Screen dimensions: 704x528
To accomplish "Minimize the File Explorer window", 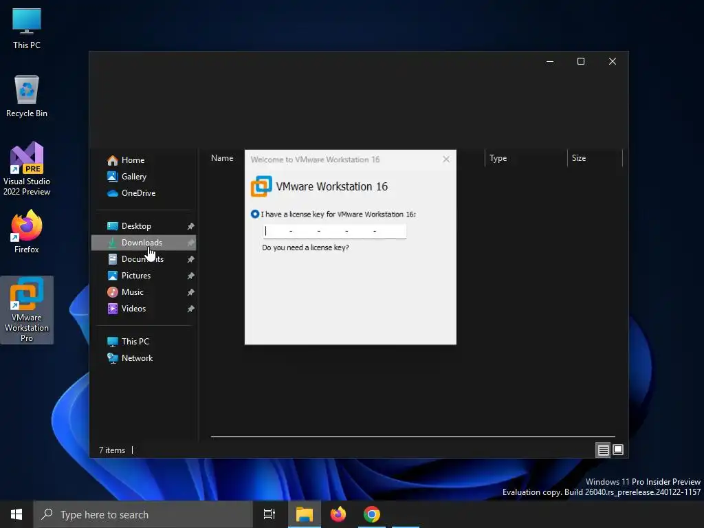I will 550,61.
